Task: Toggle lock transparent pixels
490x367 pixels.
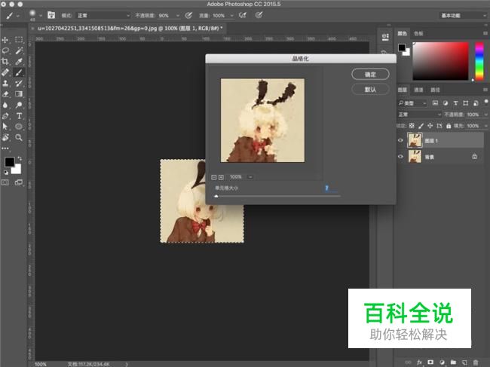Action: tap(412, 126)
